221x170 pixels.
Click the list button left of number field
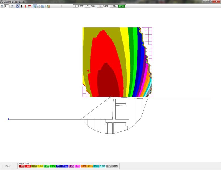tap(2, 6)
